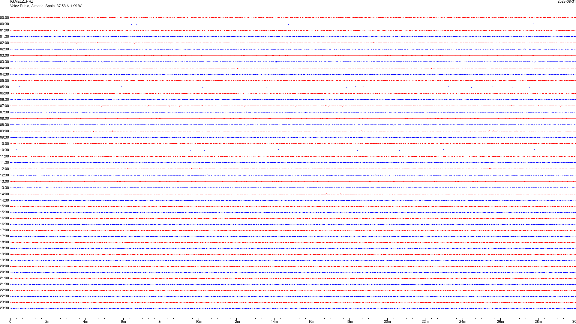
Task: Select the 08:30 time row label
Action: click(4, 125)
